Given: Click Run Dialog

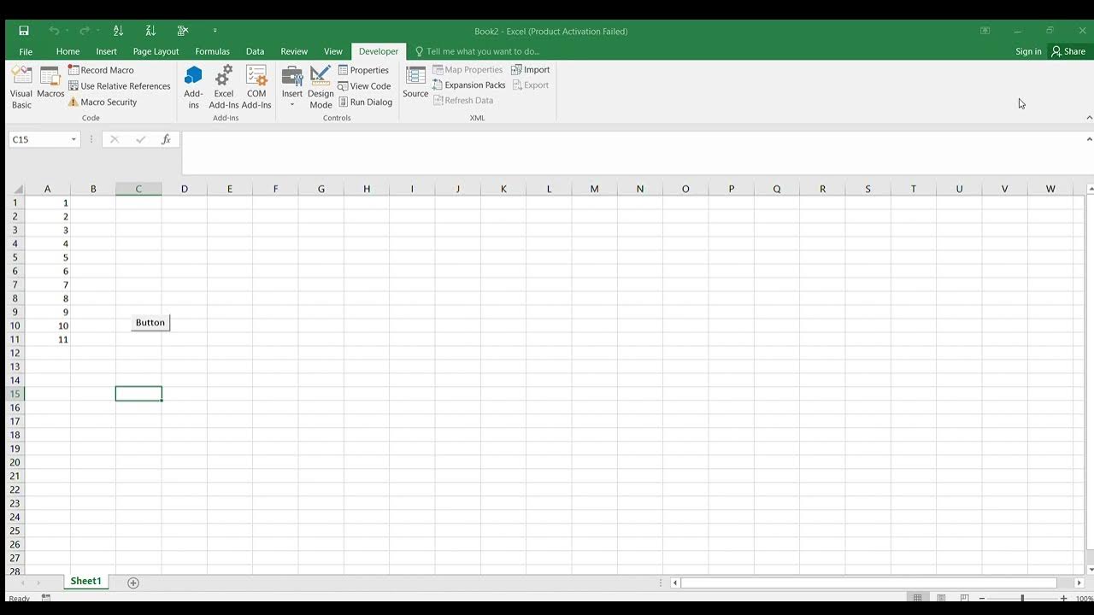Looking at the screenshot, I should click(x=365, y=102).
